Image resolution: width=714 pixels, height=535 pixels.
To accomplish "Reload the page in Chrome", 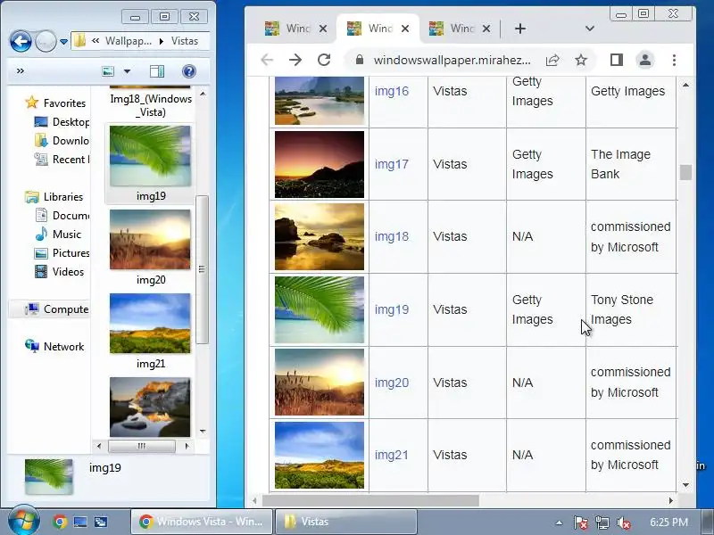I will pyautogui.click(x=324, y=60).
